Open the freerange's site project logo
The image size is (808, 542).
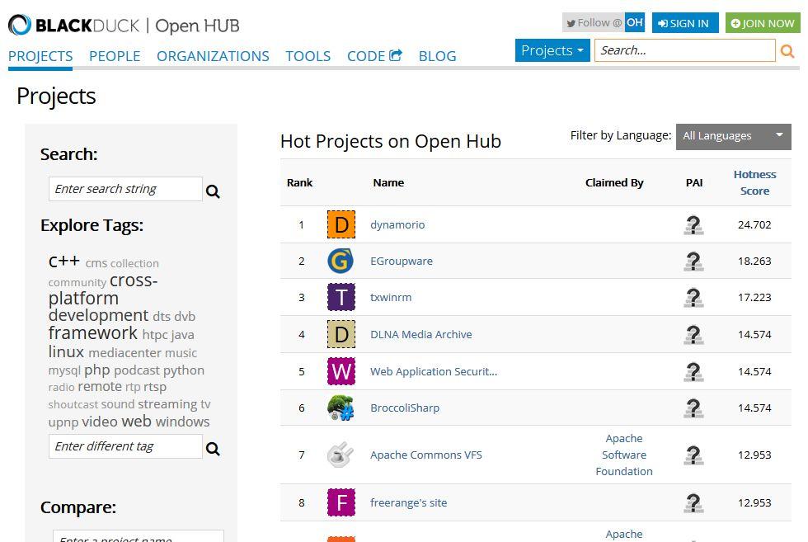341,502
